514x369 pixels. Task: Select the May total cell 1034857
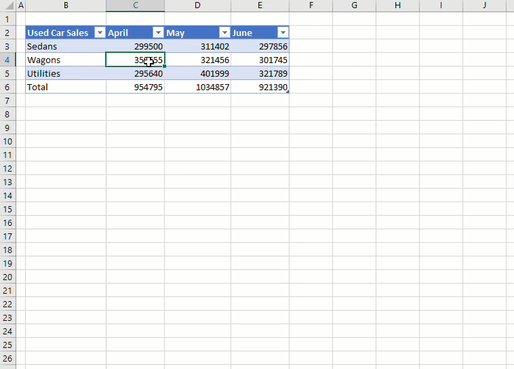197,88
